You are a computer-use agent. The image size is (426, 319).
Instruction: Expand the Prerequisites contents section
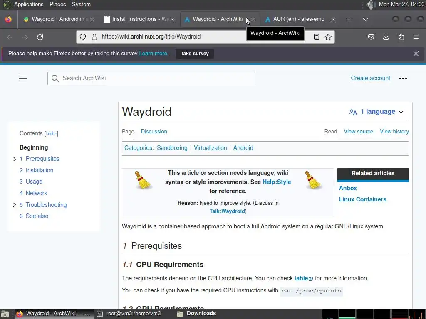pyautogui.click(x=15, y=159)
